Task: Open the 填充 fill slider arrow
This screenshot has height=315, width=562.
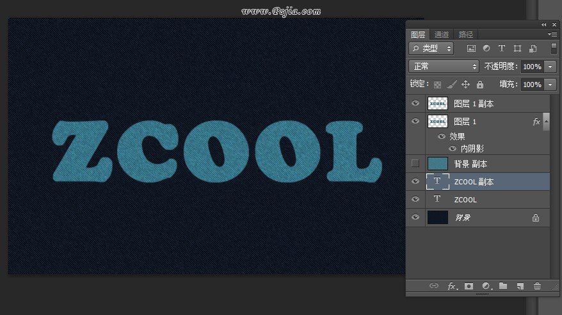Action: [550, 85]
